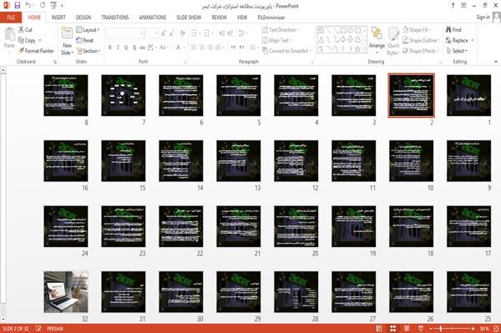Viewport: 501px width, 333px height.
Task: Click Increase Font Size icon
Action: [x=164, y=33]
